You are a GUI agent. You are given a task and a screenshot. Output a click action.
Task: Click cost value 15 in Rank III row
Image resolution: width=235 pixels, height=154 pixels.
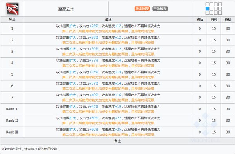coord(214,132)
